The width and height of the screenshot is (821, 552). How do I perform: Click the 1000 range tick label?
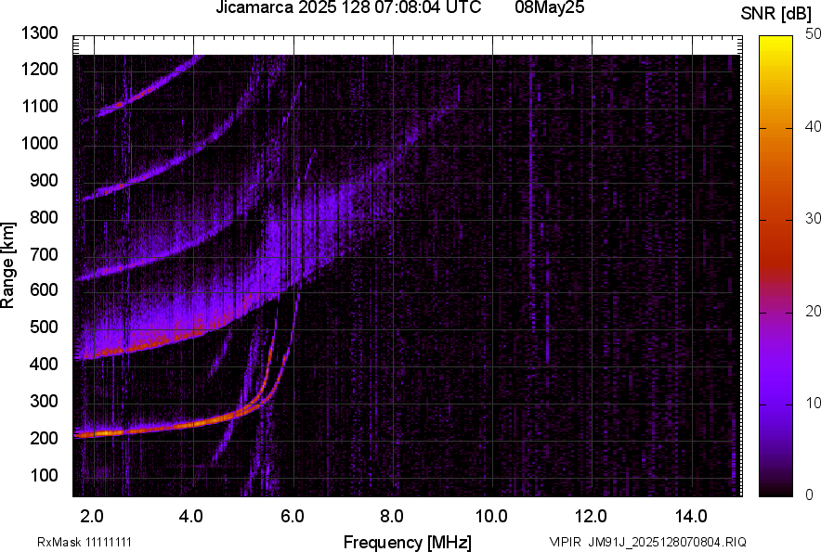click(x=39, y=143)
